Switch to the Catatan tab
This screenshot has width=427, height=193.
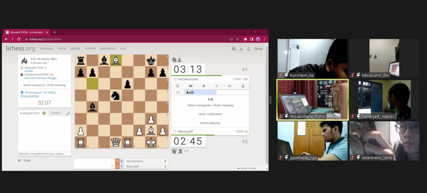point(55,113)
